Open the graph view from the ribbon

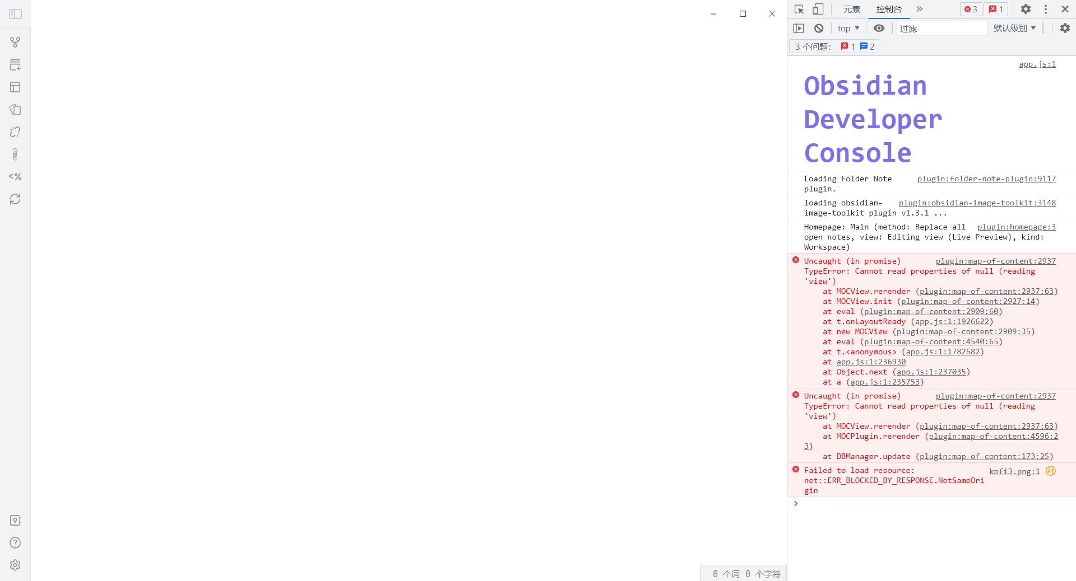point(15,41)
